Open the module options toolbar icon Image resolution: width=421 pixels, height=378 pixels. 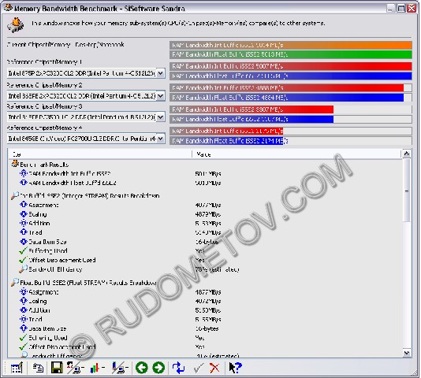click(x=17, y=368)
